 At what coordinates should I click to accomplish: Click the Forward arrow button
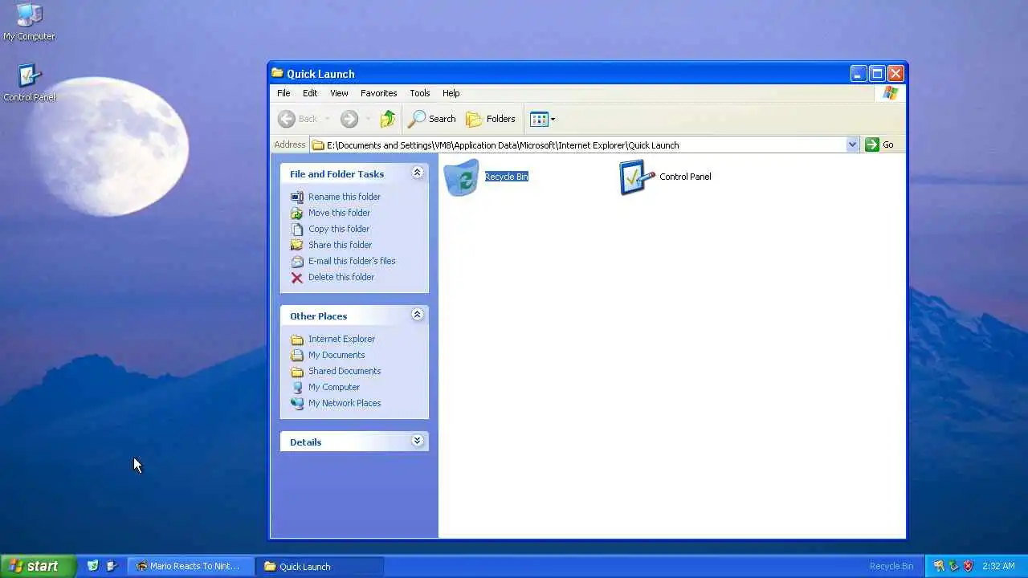click(x=349, y=119)
